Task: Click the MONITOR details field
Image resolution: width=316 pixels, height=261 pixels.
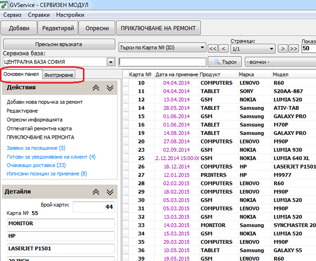Action: click(x=61, y=223)
